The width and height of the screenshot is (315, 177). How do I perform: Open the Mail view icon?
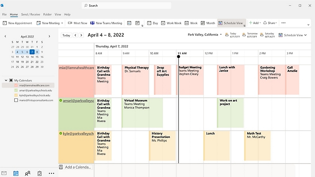tap(4, 173)
